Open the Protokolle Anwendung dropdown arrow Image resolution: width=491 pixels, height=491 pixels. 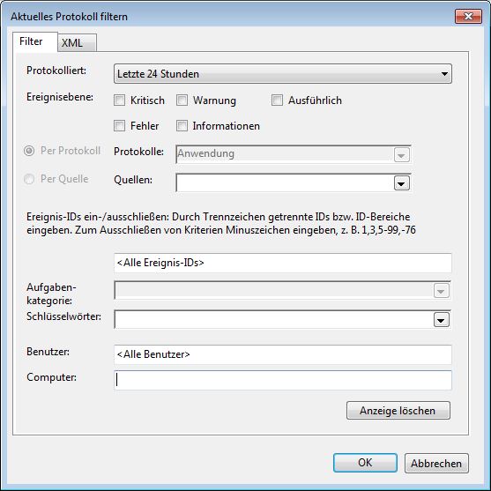point(402,155)
